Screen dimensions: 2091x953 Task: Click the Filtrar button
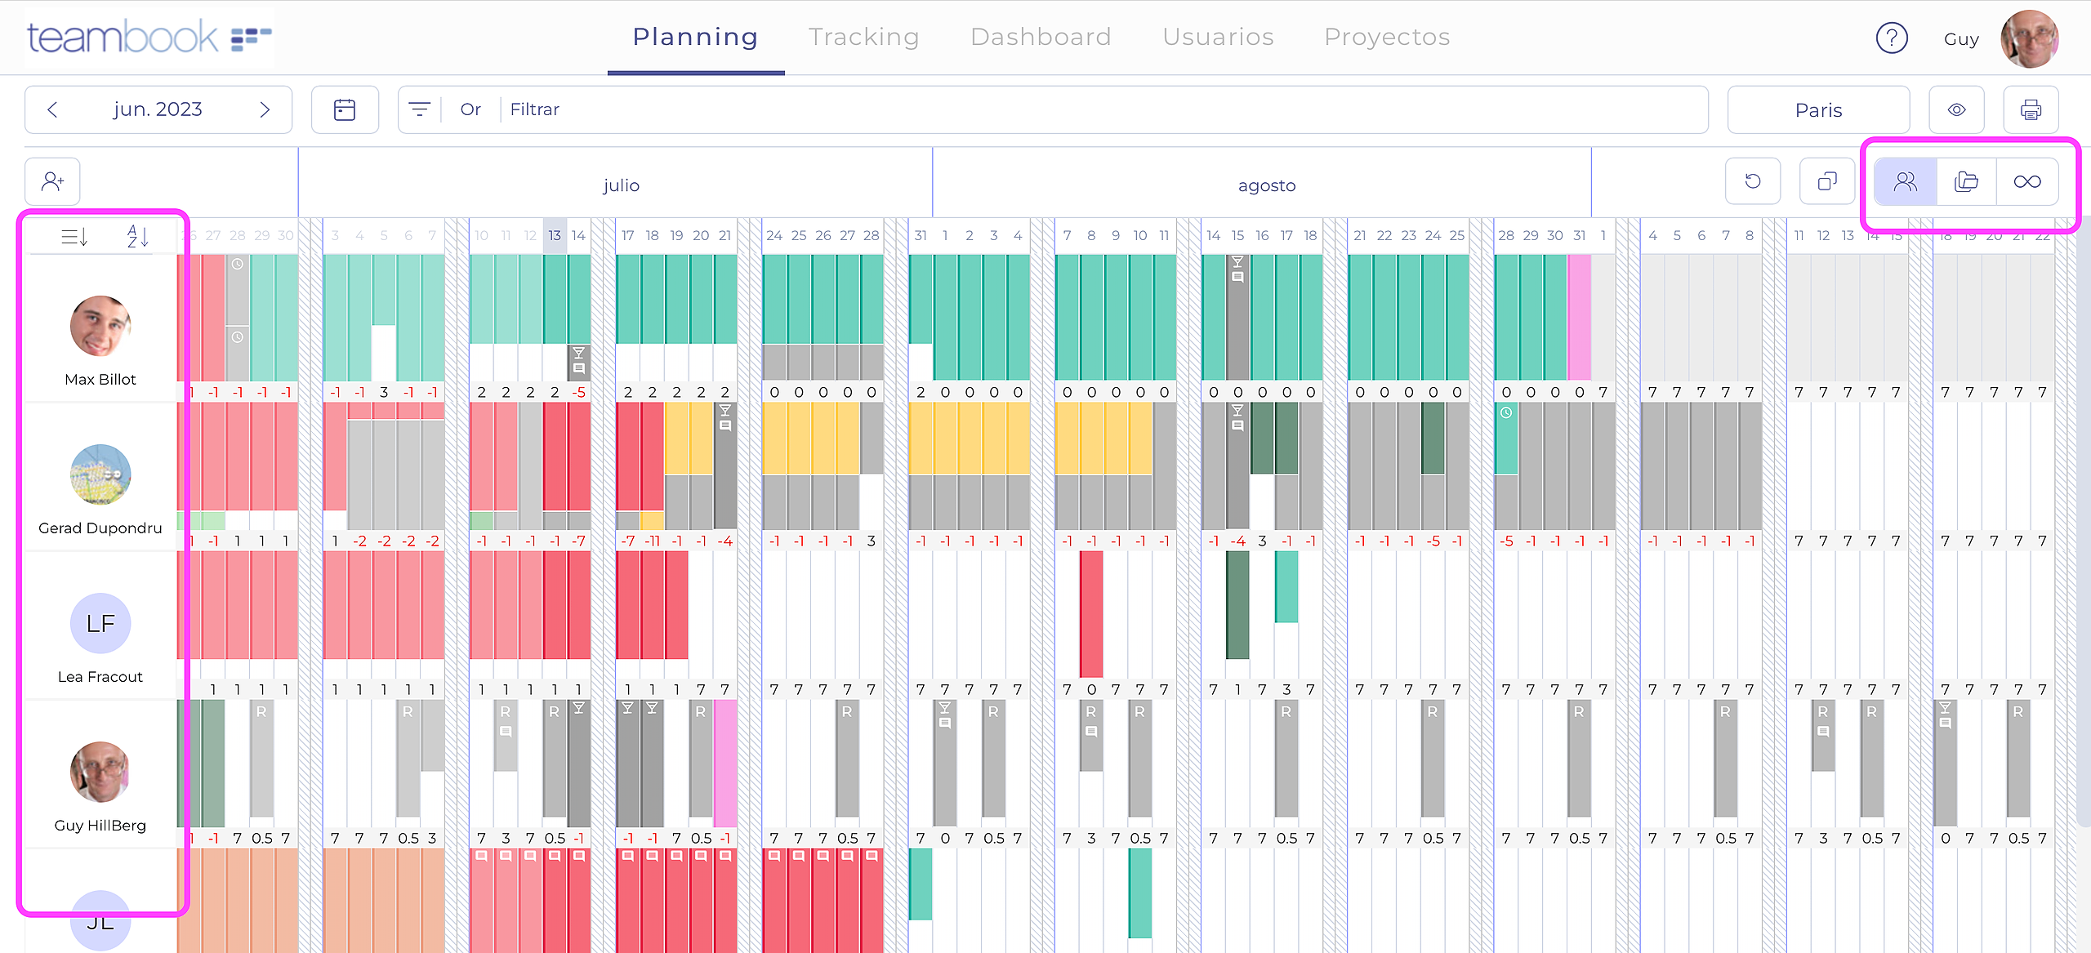534,109
